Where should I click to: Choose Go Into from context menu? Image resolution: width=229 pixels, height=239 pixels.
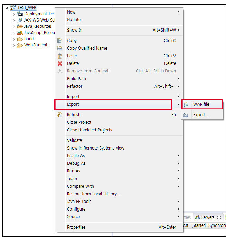pyautogui.click(x=119, y=20)
